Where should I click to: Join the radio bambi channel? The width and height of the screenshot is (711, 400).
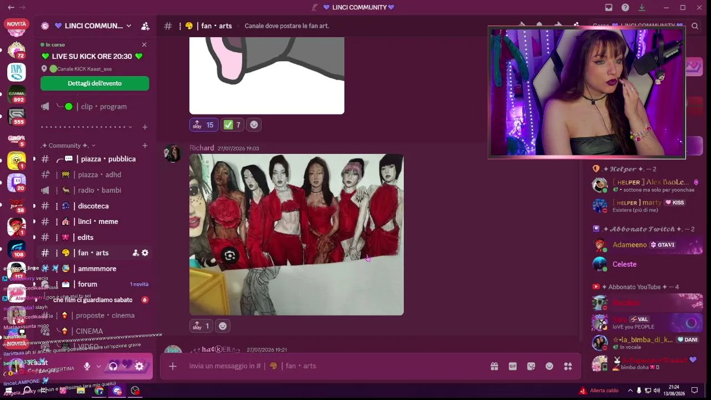[x=94, y=190]
